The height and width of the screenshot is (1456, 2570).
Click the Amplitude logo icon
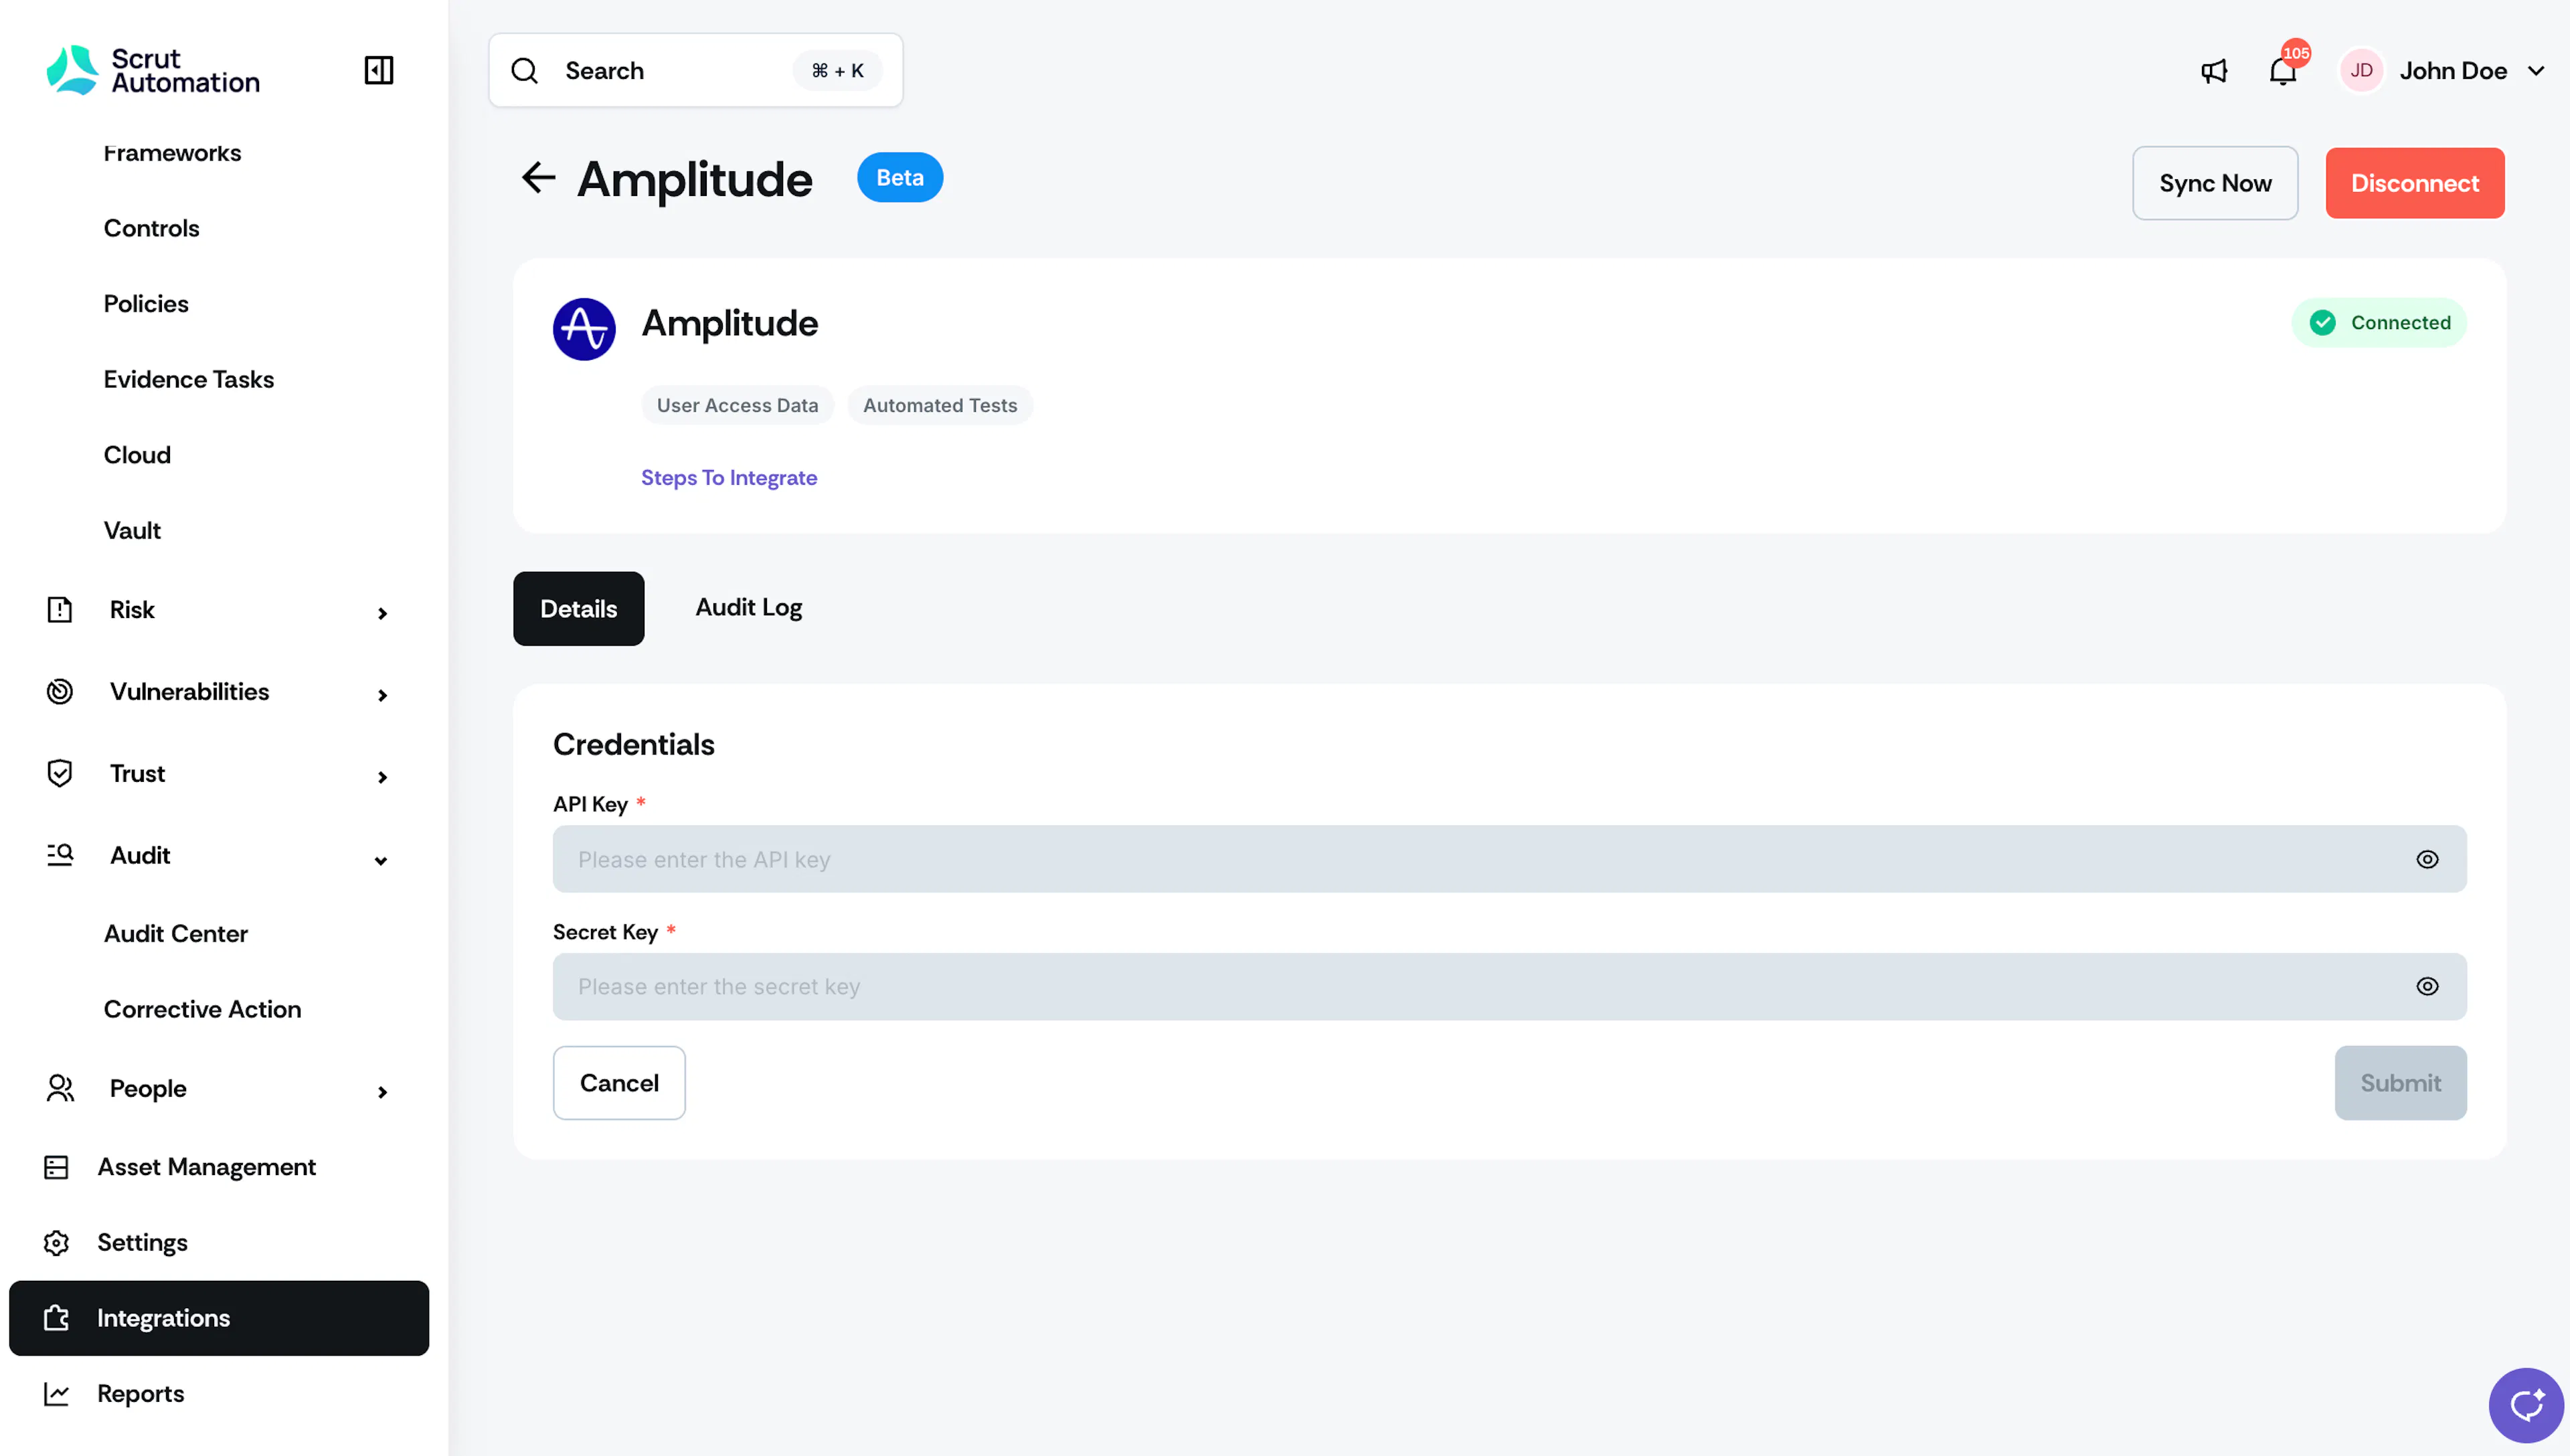584,329
